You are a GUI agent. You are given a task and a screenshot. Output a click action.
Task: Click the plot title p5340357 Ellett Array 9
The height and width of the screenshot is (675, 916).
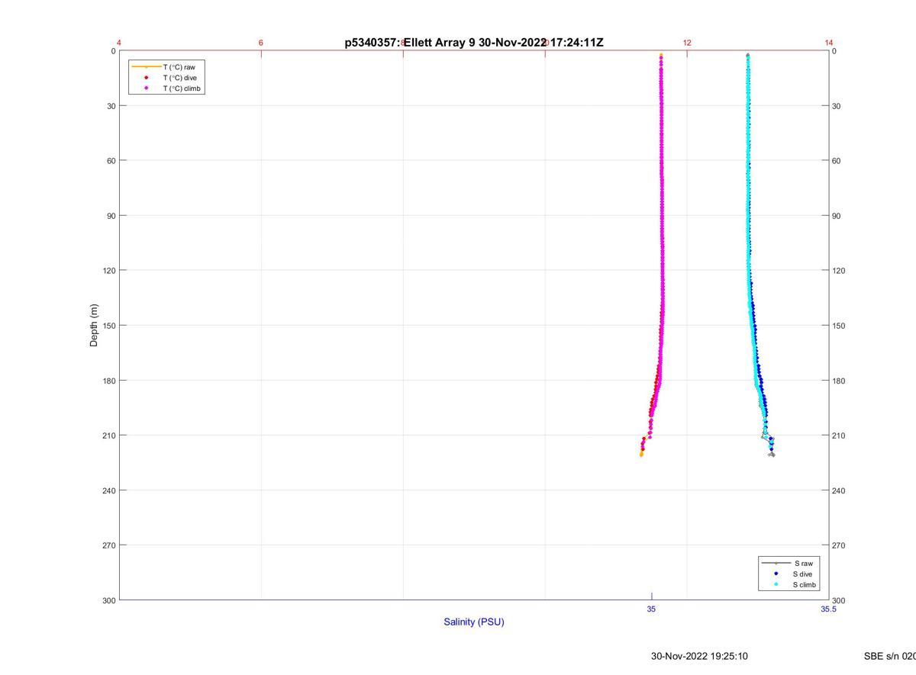(474, 43)
